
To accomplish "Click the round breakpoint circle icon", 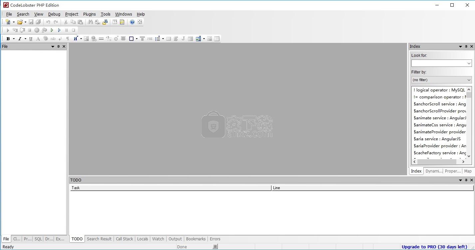I will (x=37, y=30).
